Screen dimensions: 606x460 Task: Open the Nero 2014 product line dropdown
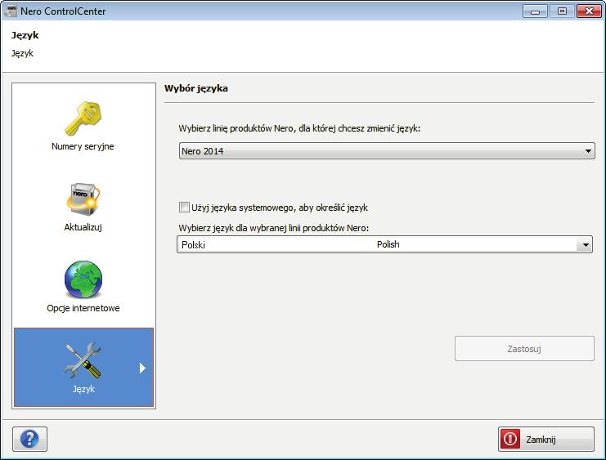pyautogui.click(x=387, y=151)
